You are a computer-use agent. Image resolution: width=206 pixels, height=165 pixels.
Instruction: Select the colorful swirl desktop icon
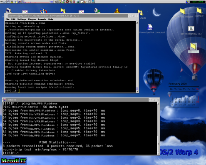click(44, 11)
